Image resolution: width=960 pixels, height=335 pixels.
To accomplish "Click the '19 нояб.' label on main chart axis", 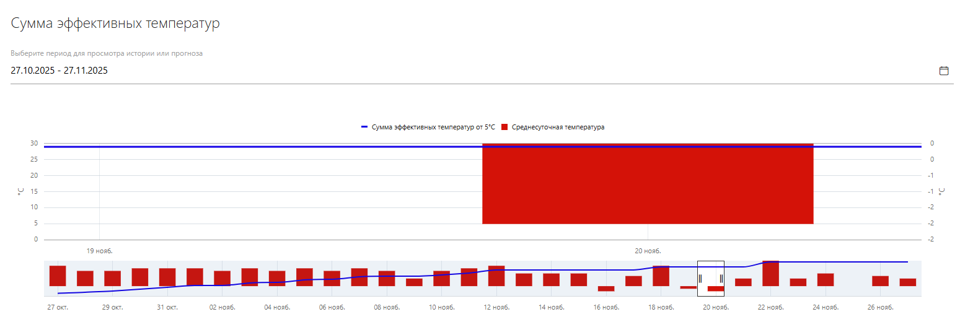I will 99,251.
